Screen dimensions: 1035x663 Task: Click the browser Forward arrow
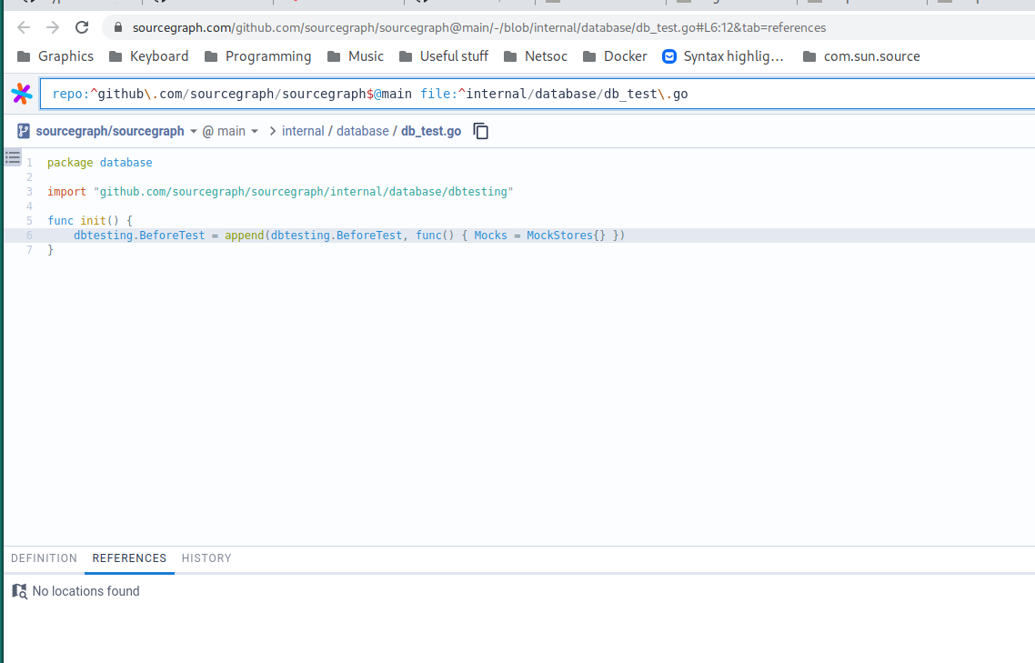click(53, 27)
